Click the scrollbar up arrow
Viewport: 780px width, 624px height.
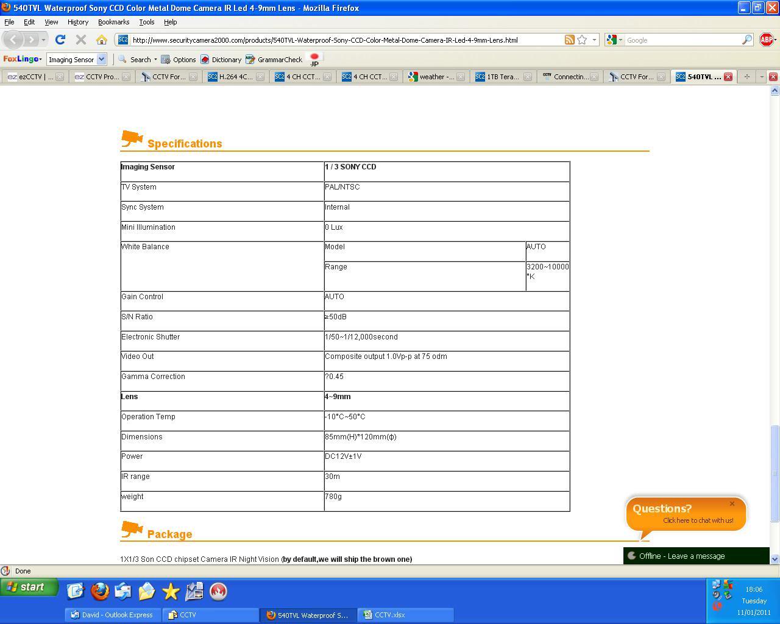[x=775, y=91]
